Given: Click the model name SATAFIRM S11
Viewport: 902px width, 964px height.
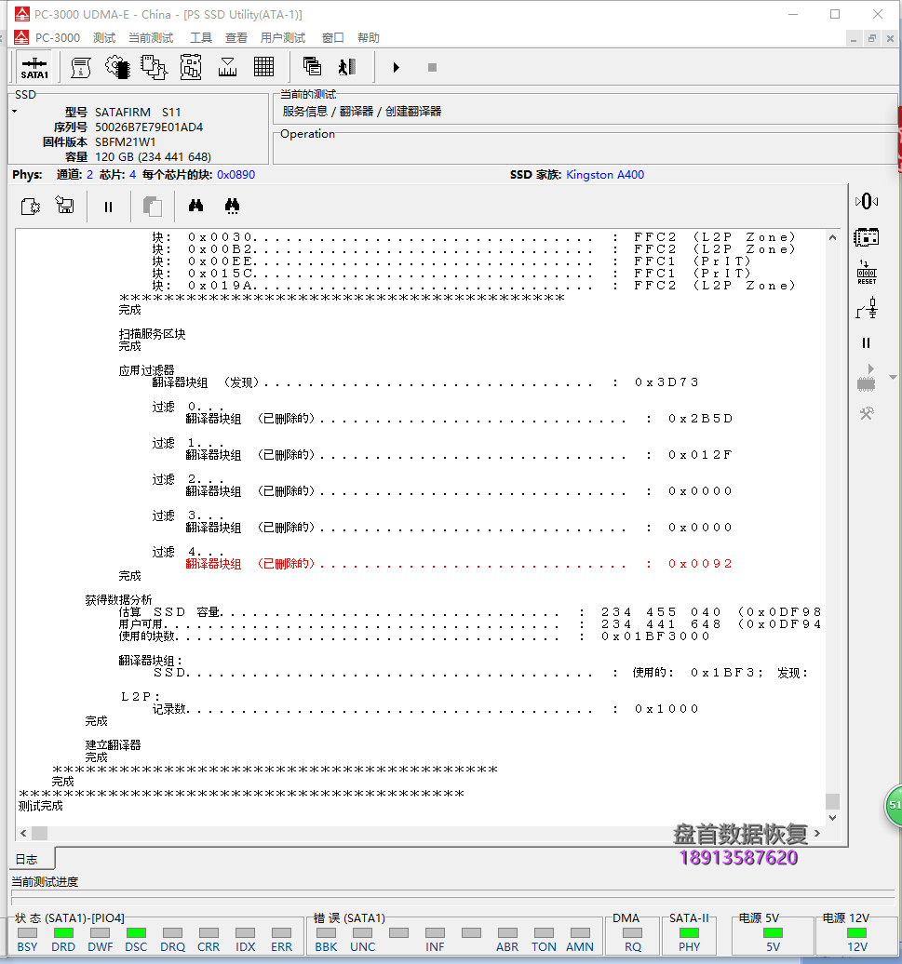Looking at the screenshot, I should pyautogui.click(x=138, y=113).
